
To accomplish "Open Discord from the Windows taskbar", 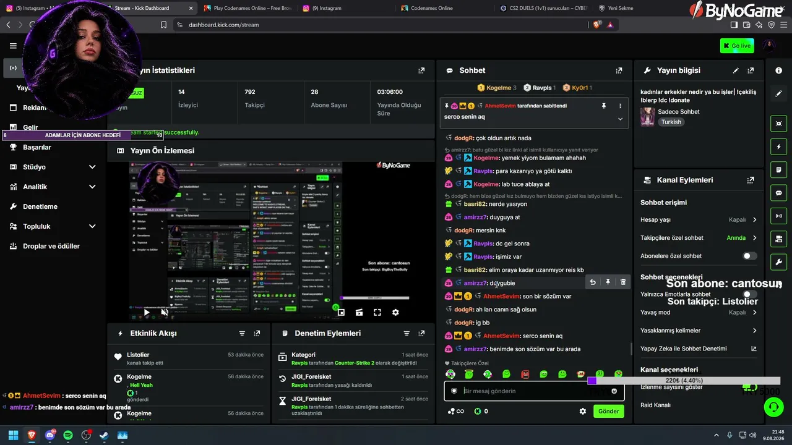I will click(x=50, y=435).
